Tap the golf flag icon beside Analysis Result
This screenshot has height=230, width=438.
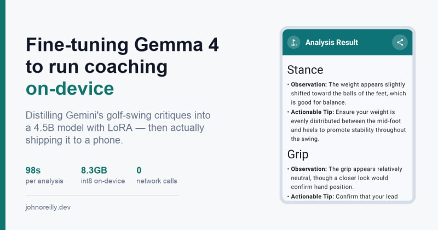pyautogui.click(x=293, y=43)
